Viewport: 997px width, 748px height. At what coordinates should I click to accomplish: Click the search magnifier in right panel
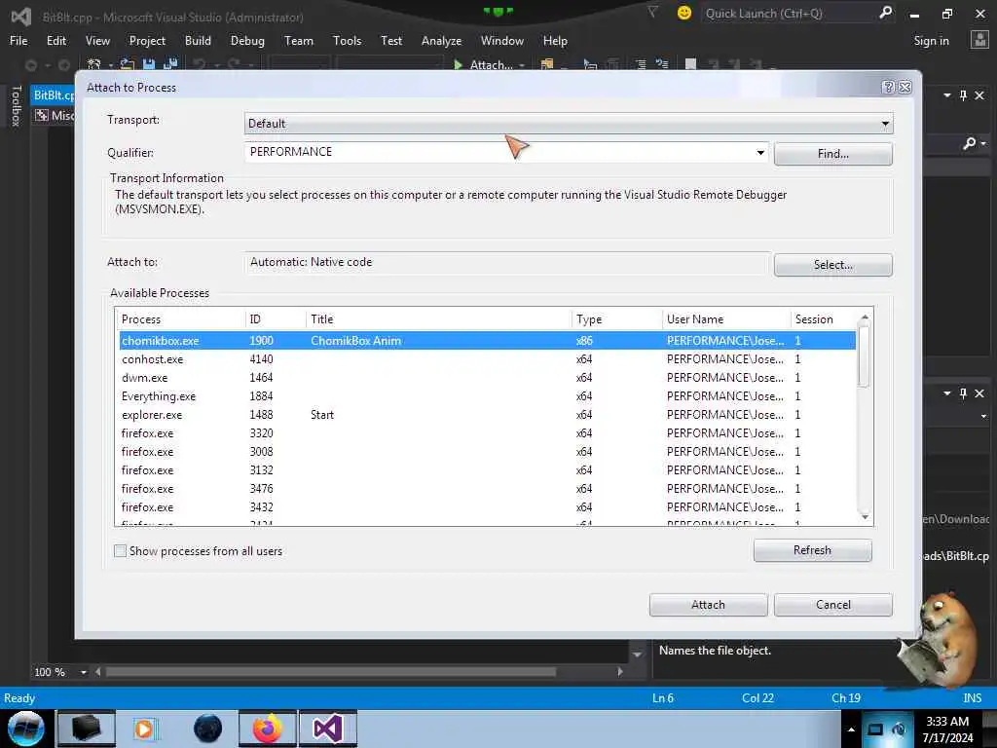pyautogui.click(x=969, y=143)
